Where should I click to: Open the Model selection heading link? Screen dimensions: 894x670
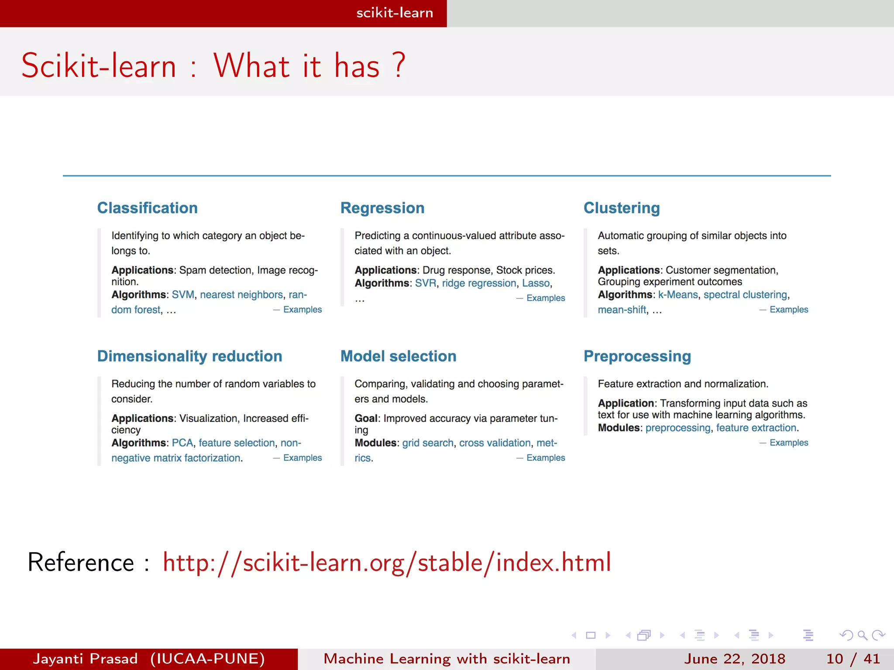(x=399, y=356)
